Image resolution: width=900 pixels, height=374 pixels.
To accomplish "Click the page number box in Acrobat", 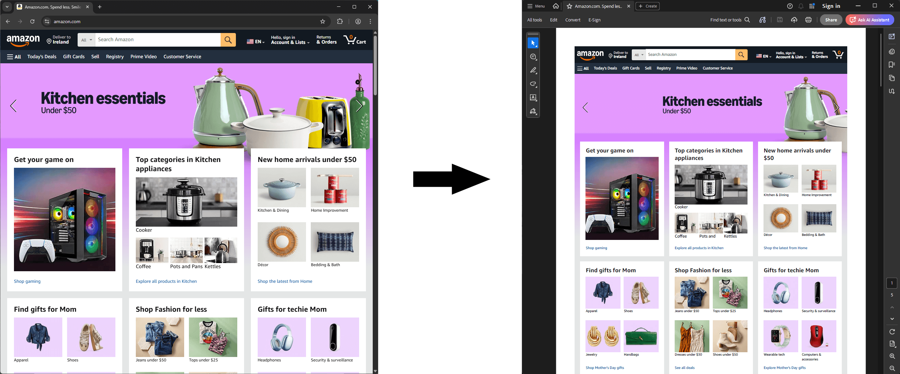I will coord(891,283).
